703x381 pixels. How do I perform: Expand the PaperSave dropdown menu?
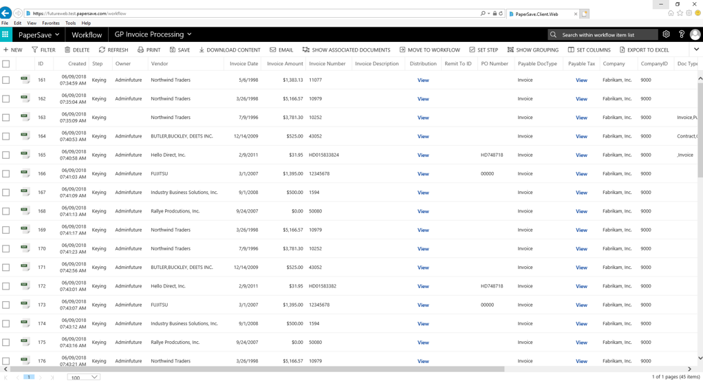39,34
